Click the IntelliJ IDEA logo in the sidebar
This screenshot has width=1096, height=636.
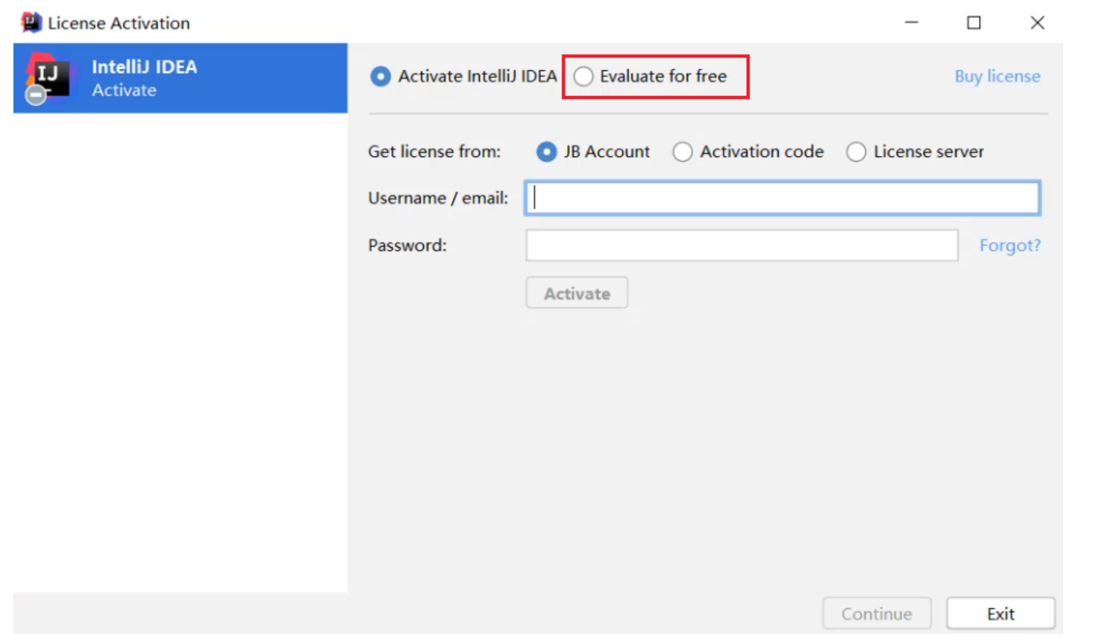48,78
